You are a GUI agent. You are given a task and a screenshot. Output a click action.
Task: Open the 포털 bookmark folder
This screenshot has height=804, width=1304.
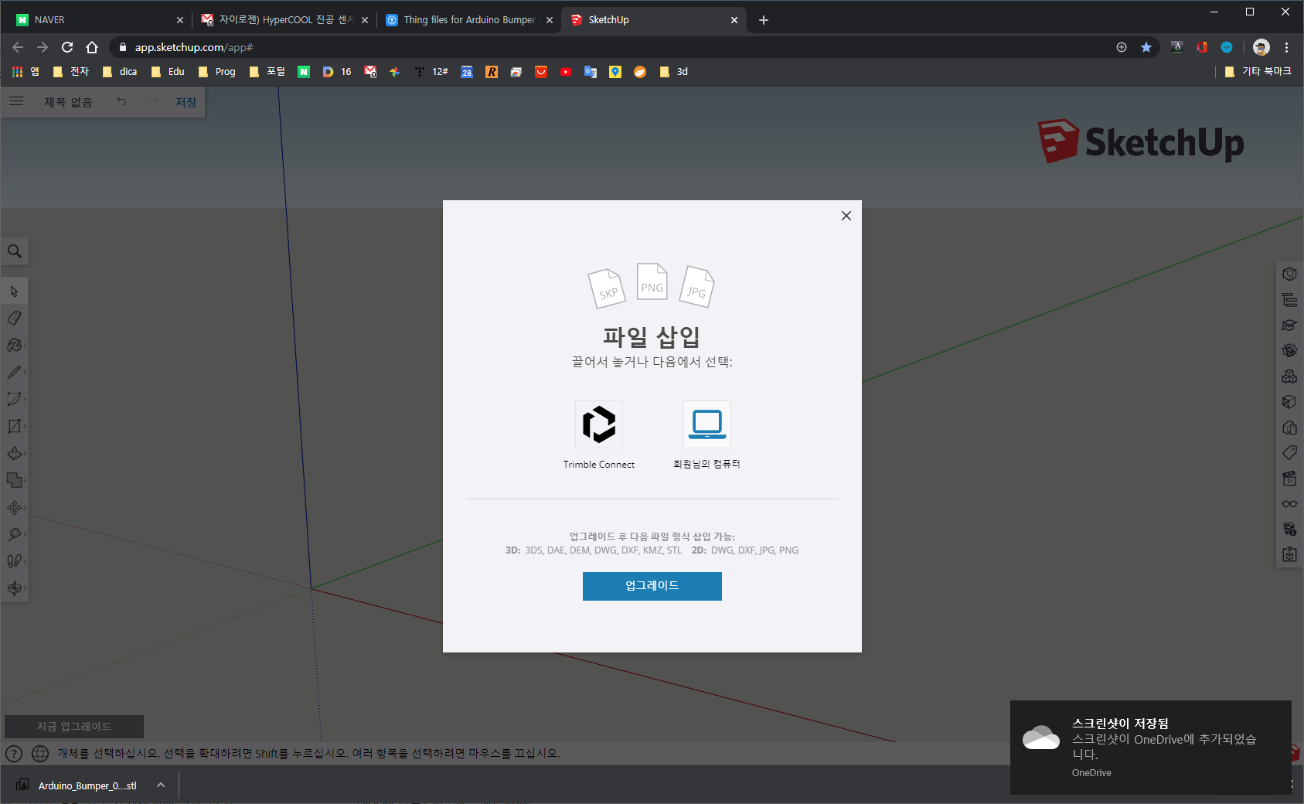(x=267, y=72)
